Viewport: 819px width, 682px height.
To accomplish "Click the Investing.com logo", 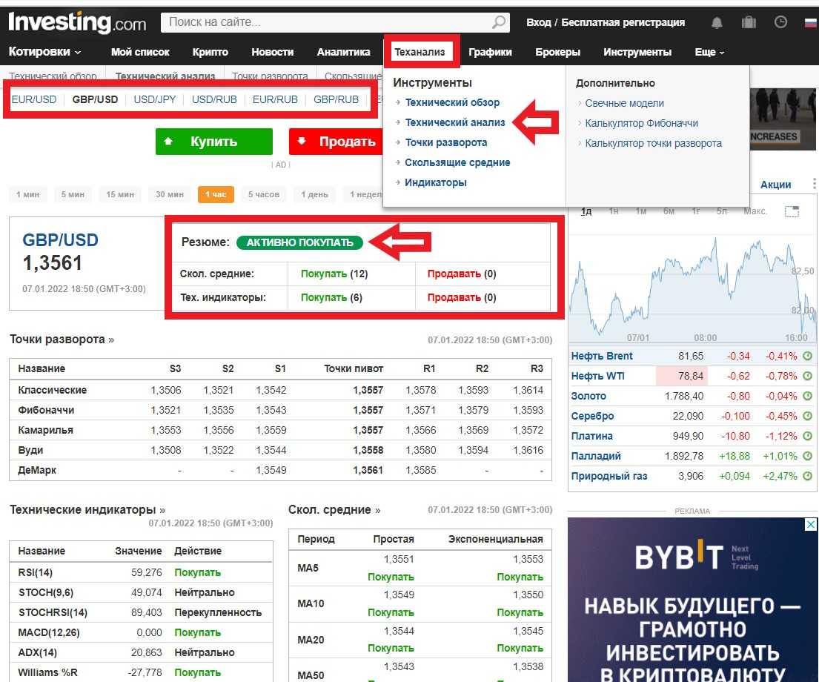I will (77, 23).
